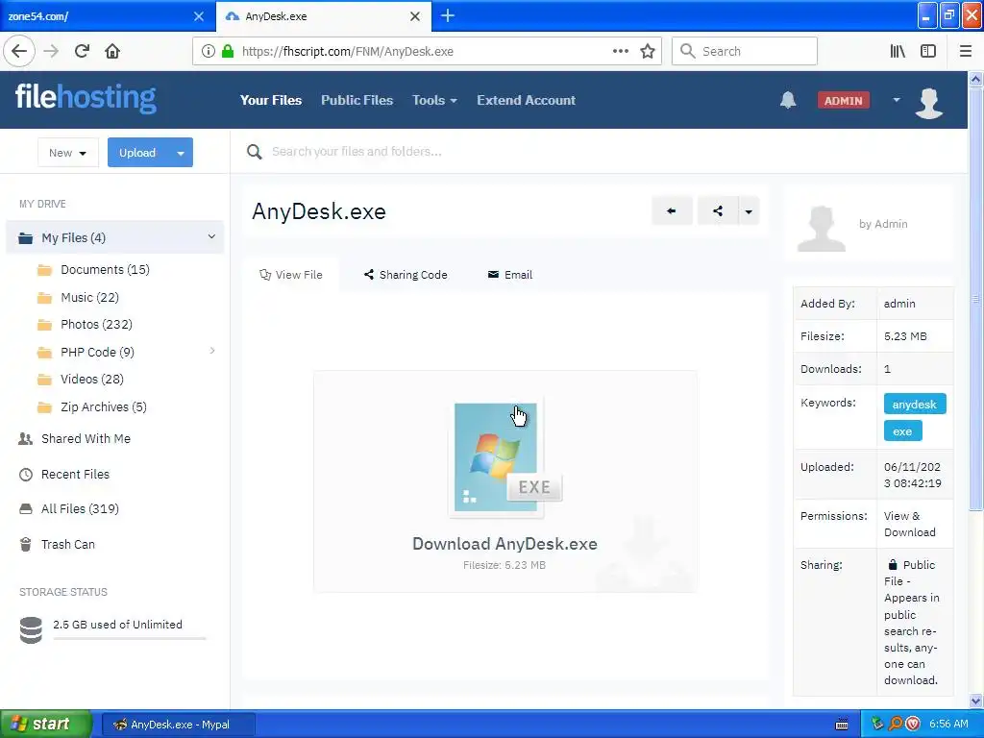Viewport: 984px width, 738px height.
Task: Switch to the View File tab
Action: click(x=291, y=274)
